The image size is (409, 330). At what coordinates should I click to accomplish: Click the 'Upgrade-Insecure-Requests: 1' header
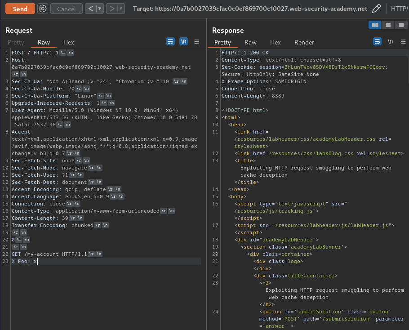(x=56, y=103)
